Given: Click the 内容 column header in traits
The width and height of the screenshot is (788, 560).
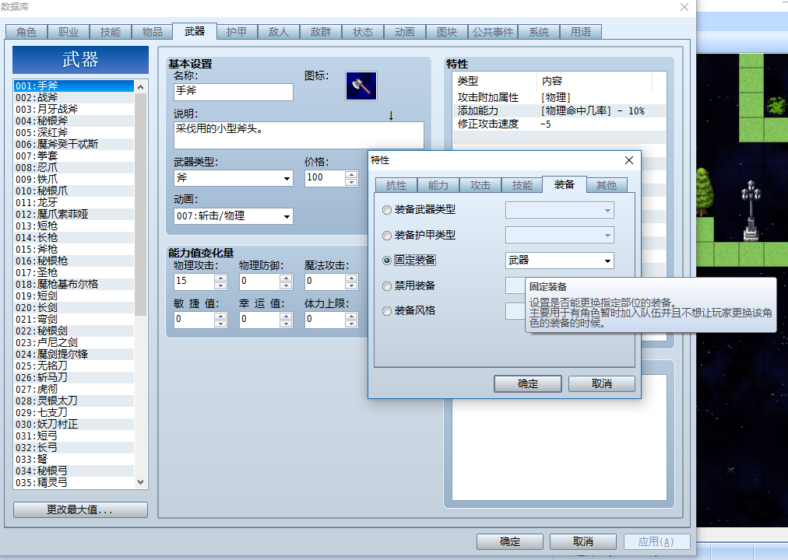Looking at the screenshot, I should point(595,81).
